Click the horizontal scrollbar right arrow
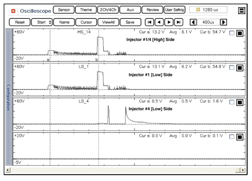 (x=243, y=170)
